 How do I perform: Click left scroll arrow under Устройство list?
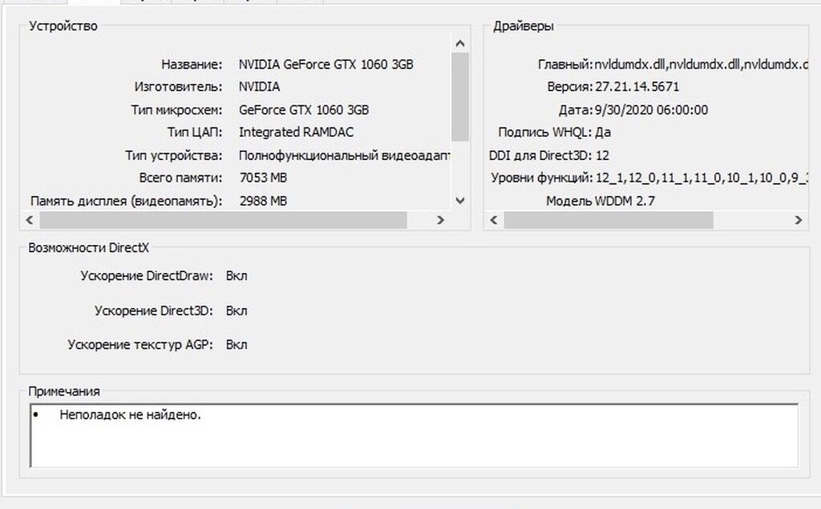30,219
